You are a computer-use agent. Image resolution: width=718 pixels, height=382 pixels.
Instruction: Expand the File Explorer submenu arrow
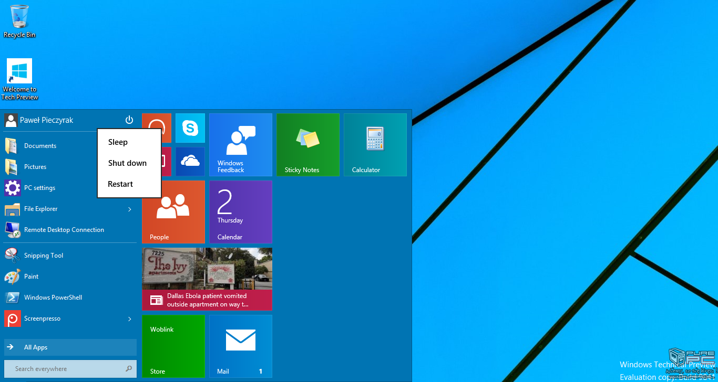coord(129,209)
